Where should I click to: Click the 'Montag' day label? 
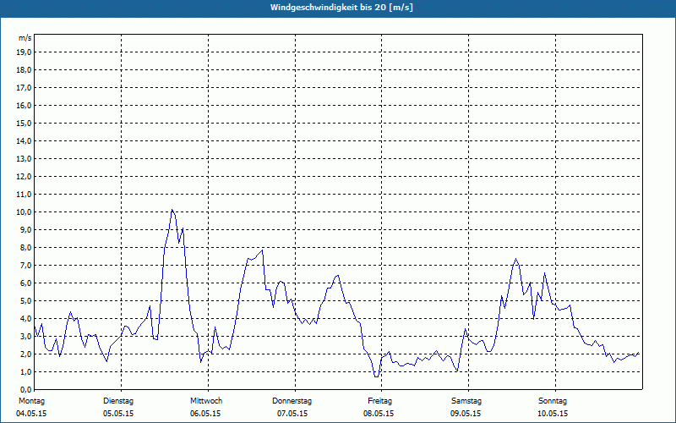pyautogui.click(x=31, y=401)
